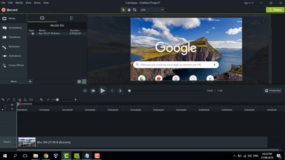
Task: Click the Undo icon on timeline toolbar
Action: tap(3, 100)
